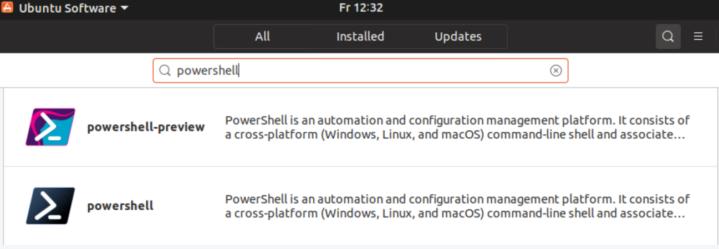
Task: Click the magnifier icon inside search field
Action: [165, 71]
